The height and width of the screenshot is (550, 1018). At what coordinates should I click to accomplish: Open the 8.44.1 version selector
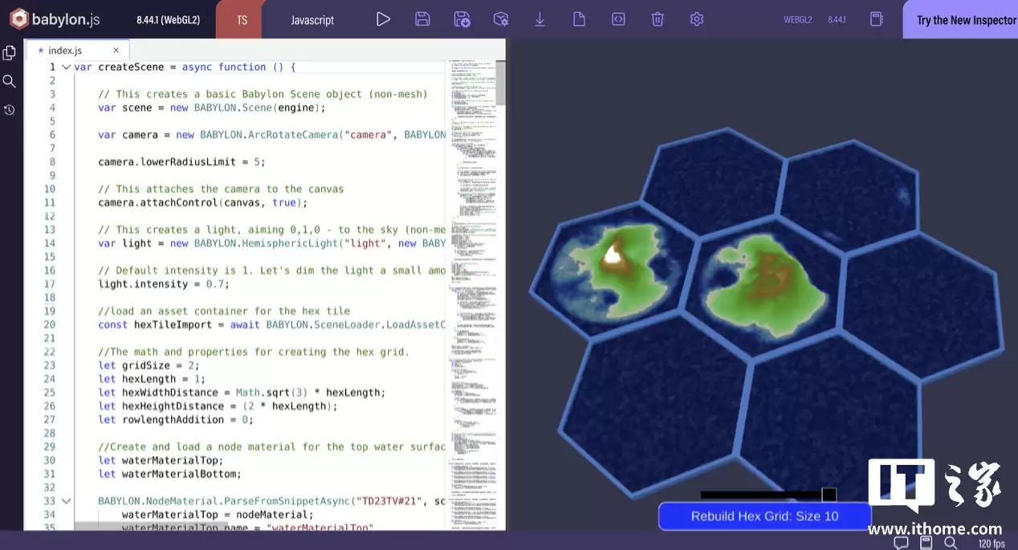pos(837,20)
